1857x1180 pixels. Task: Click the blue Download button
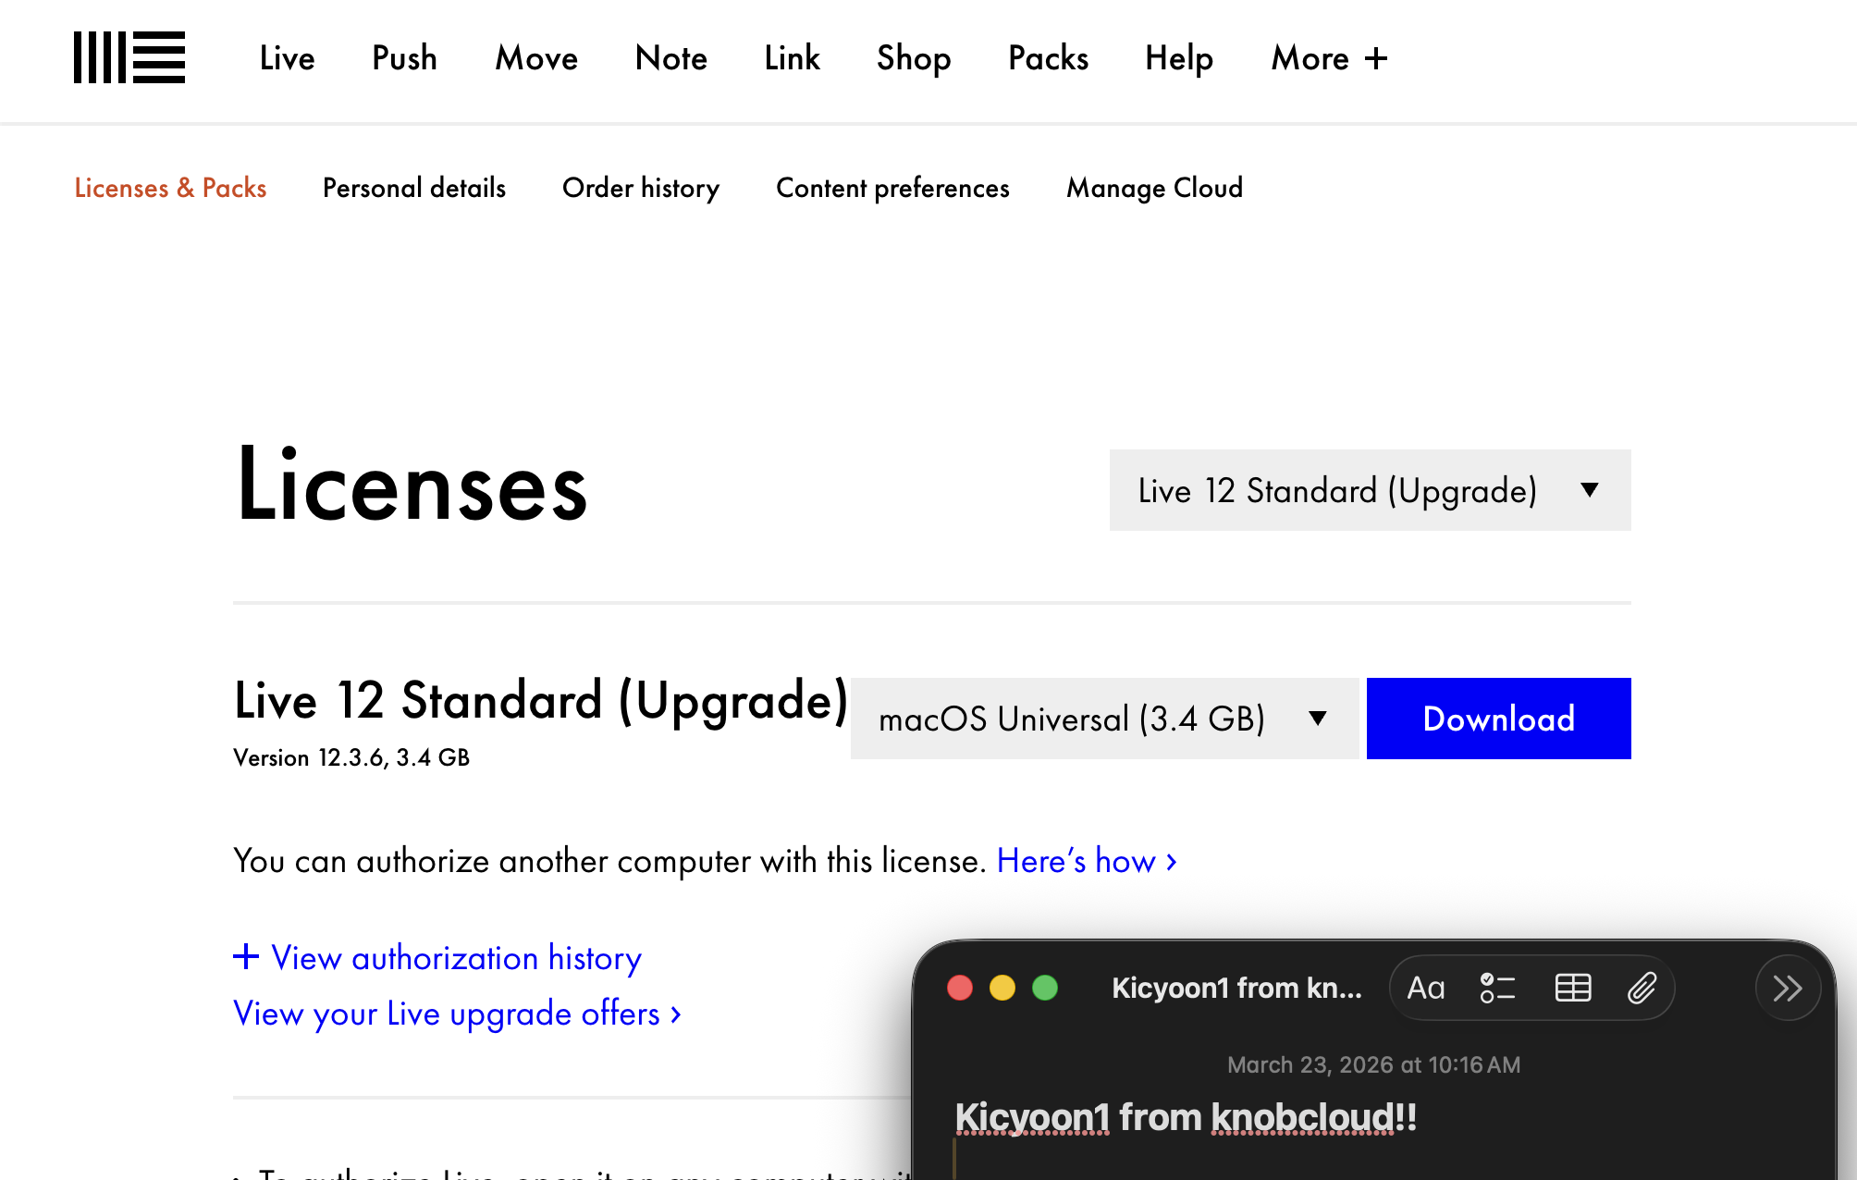1498,719
